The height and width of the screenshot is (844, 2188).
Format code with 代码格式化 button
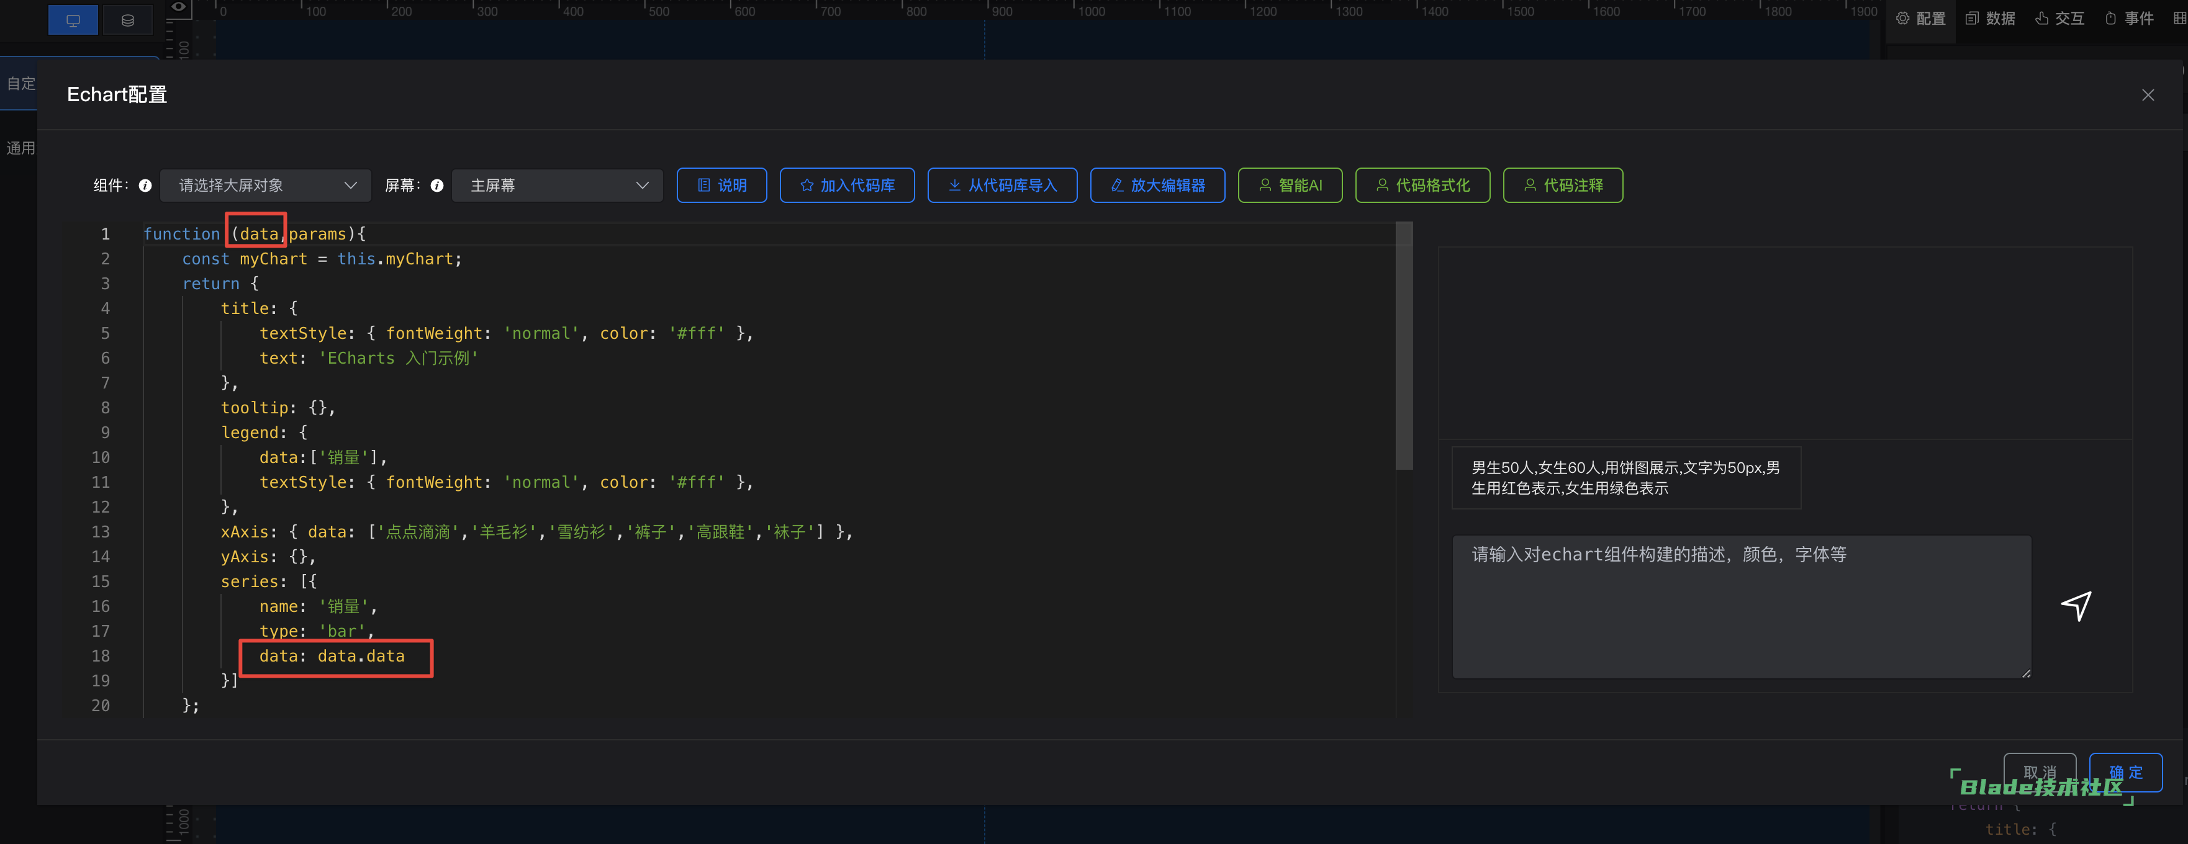[x=1422, y=185]
